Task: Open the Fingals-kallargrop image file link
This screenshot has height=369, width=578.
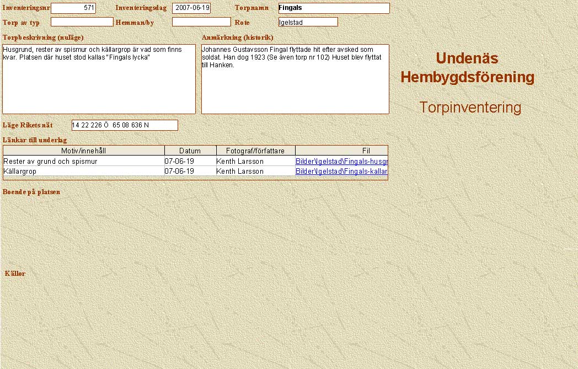Action: tap(341, 172)
